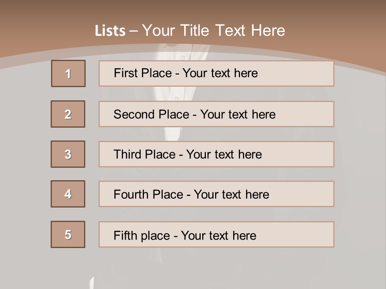This screenshot has height=289, width=386.
Task: Click the number 3 square
Action: coord(68,154)
